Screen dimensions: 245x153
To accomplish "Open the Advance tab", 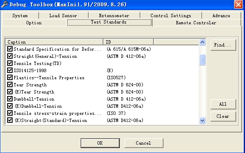I will click(221, 16).
